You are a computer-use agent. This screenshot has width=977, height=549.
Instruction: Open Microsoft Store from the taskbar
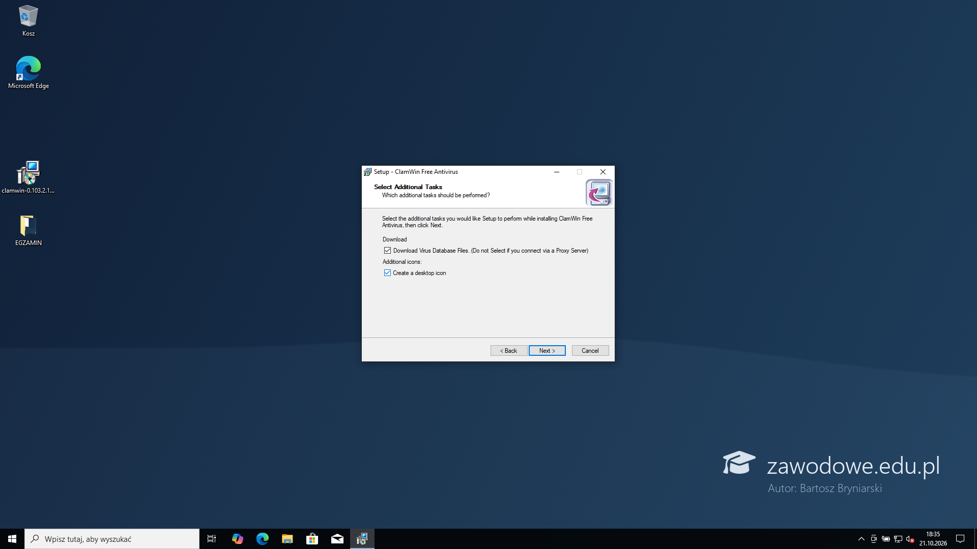coord(312,539)
